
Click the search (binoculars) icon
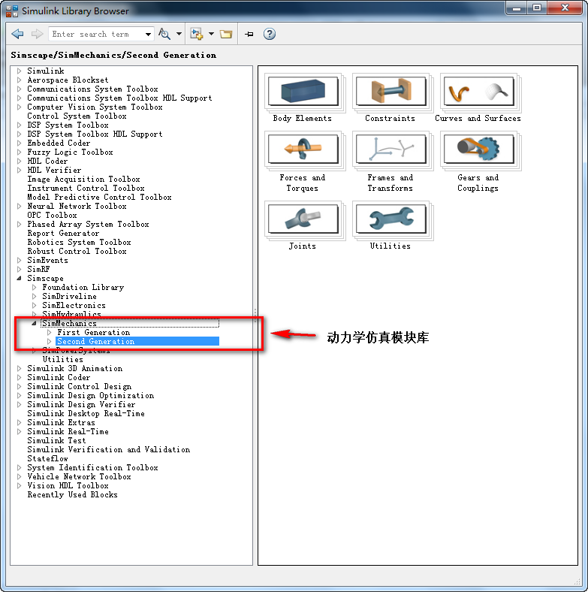164,34
